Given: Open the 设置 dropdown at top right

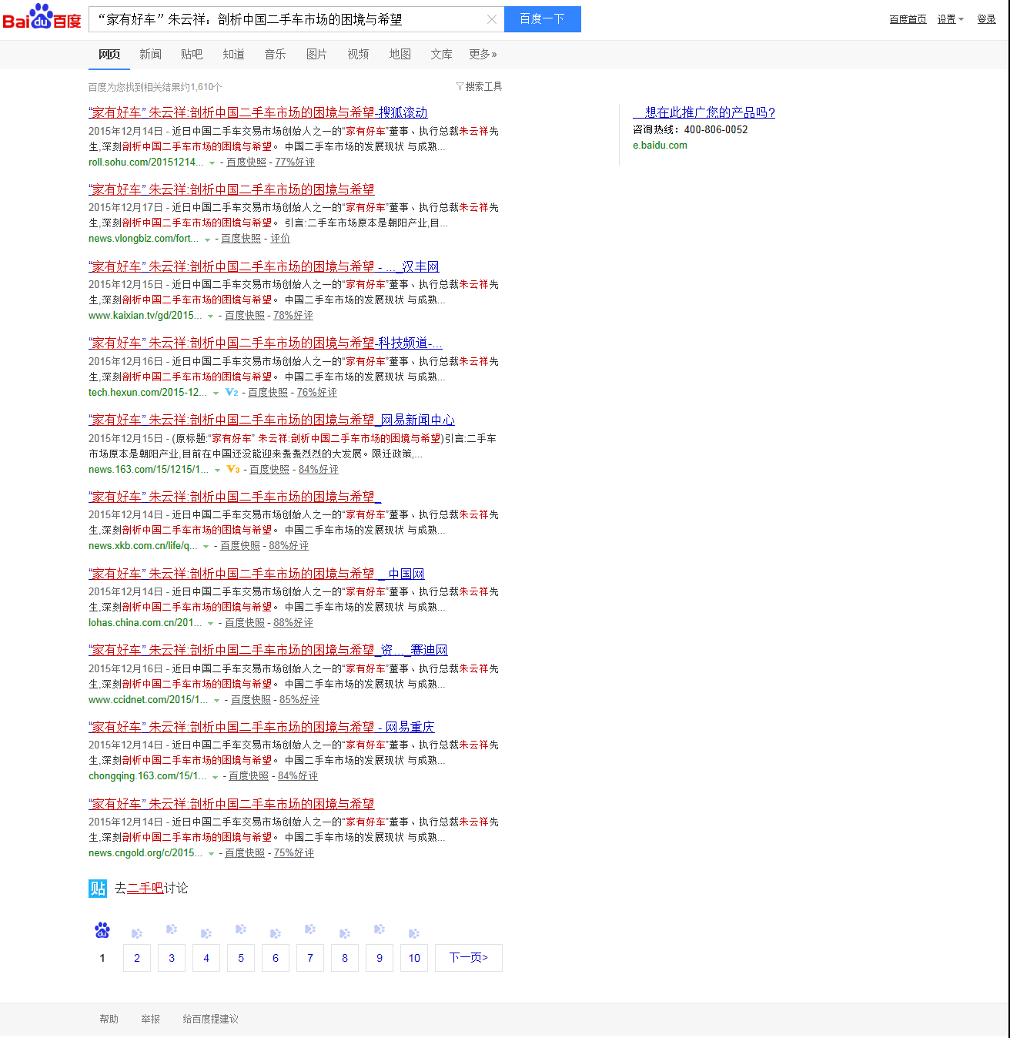Looking at the screenshot, I should (951, 19).
